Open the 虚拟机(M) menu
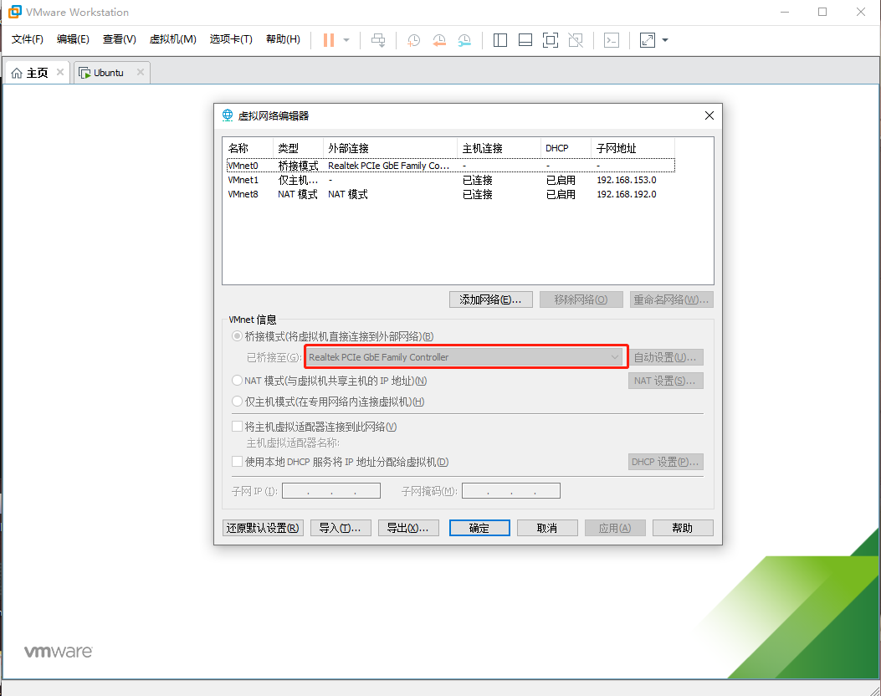Screen dimensions: 881x696 tap(172, 39)
